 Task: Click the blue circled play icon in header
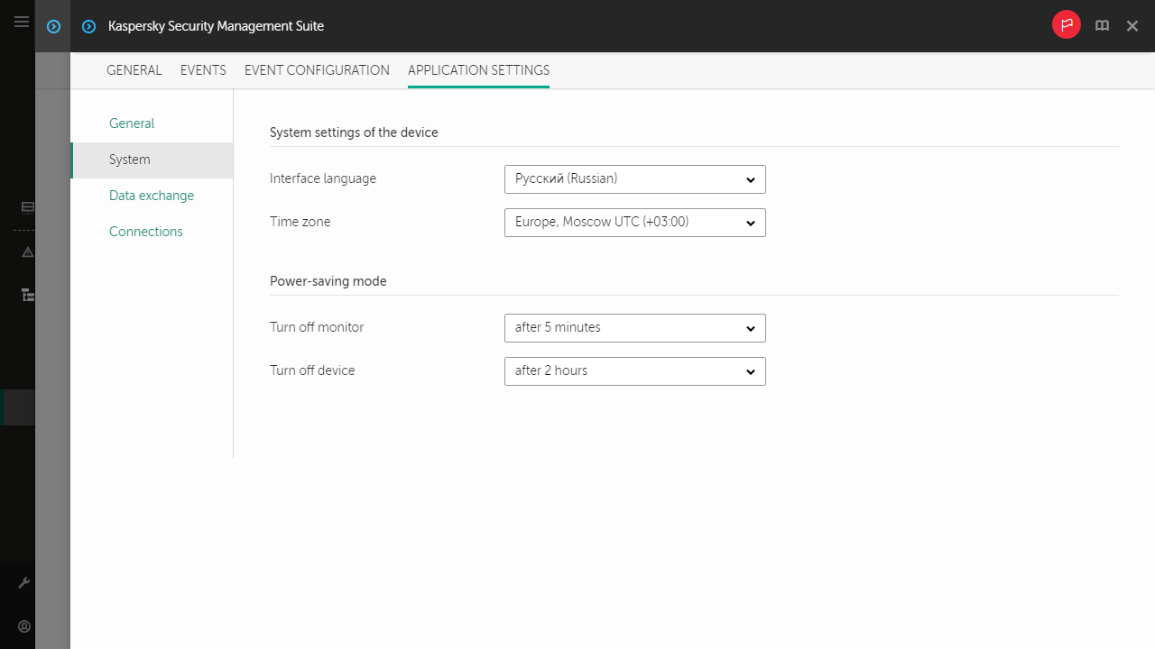coord(52,26)
